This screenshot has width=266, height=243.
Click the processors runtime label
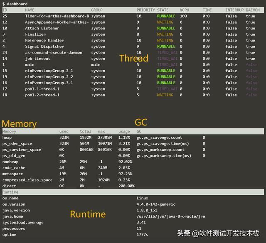(14, 228)
